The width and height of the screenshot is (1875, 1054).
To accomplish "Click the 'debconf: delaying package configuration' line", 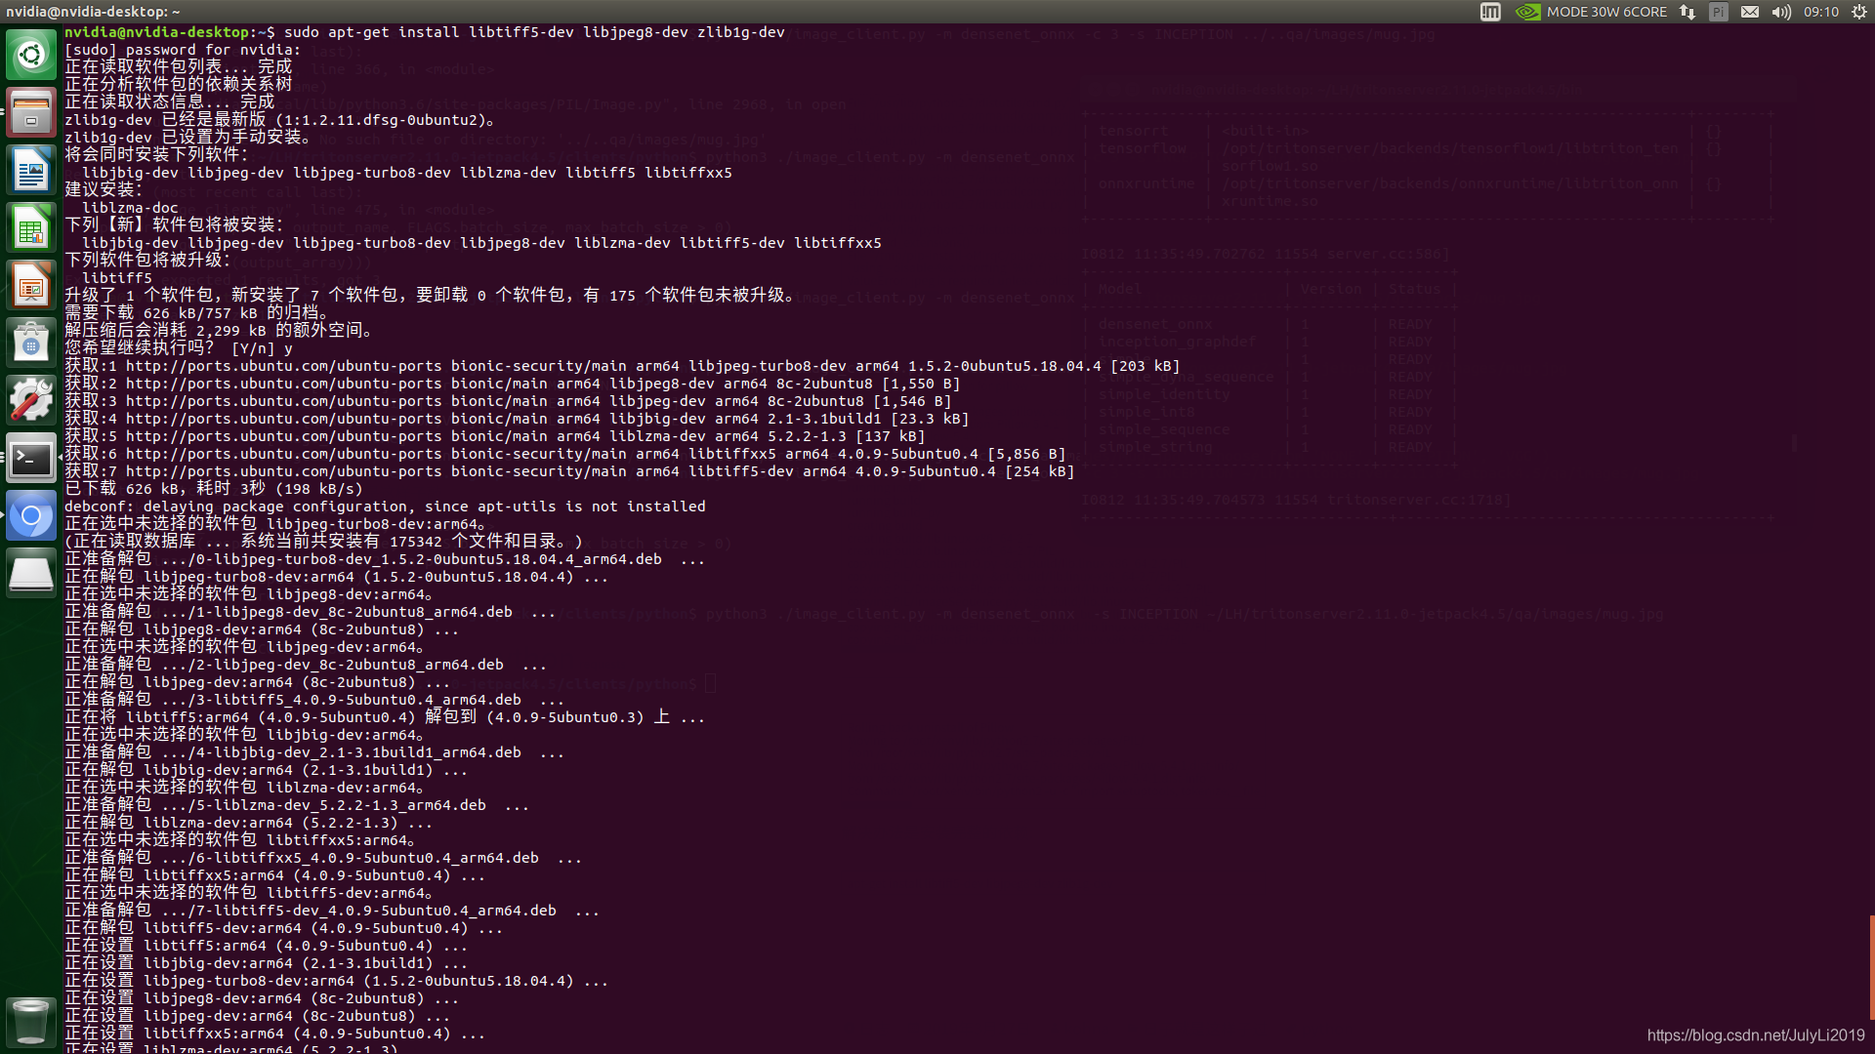I will (x=385, y=507).
